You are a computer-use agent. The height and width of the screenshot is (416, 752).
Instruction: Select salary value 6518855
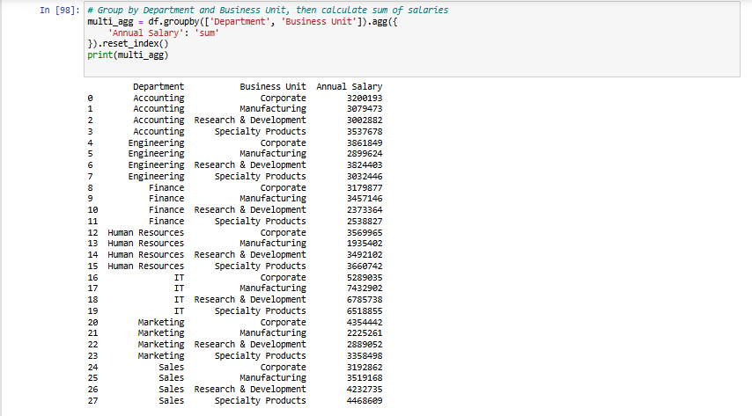[365, 311]
